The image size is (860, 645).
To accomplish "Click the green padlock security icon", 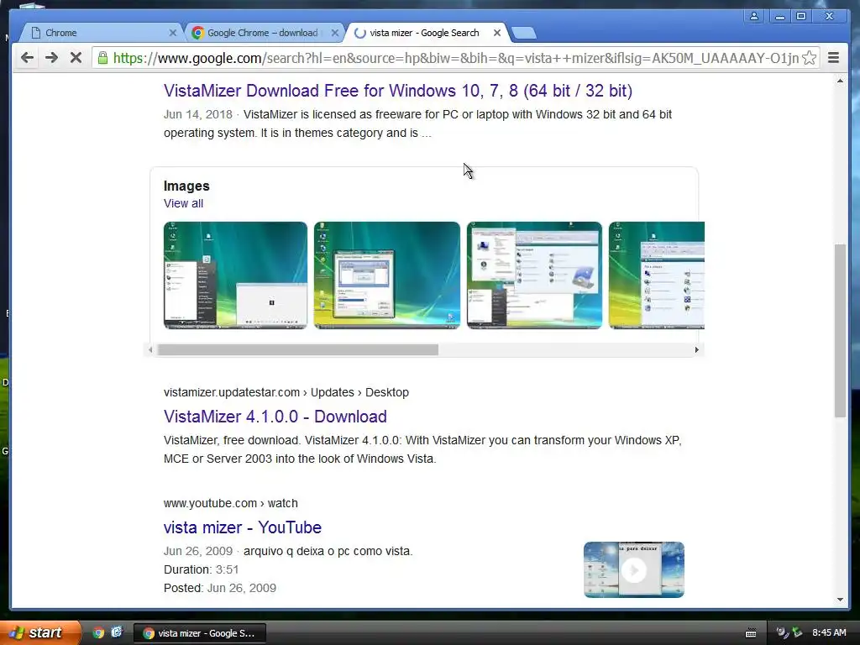I will (102, 58).
